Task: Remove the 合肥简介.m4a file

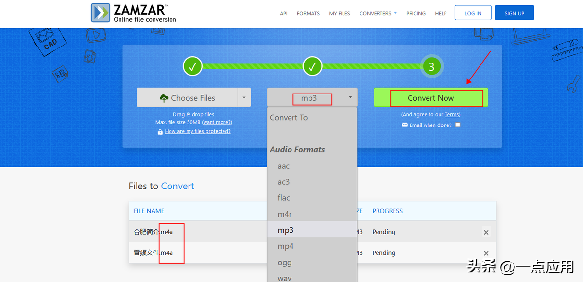Action: (x=486, y=232)
